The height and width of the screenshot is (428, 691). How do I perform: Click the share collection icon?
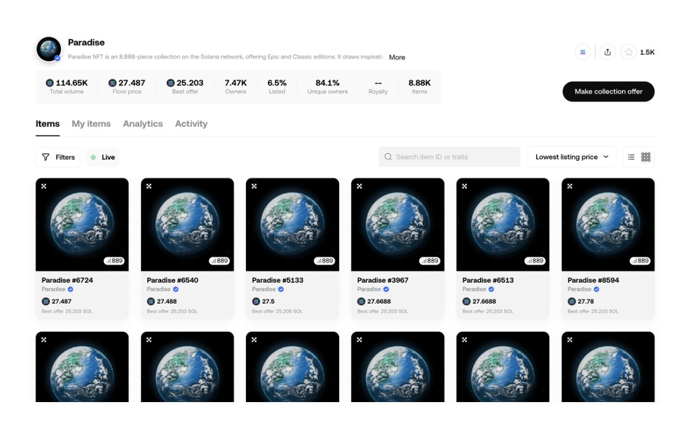608,52
